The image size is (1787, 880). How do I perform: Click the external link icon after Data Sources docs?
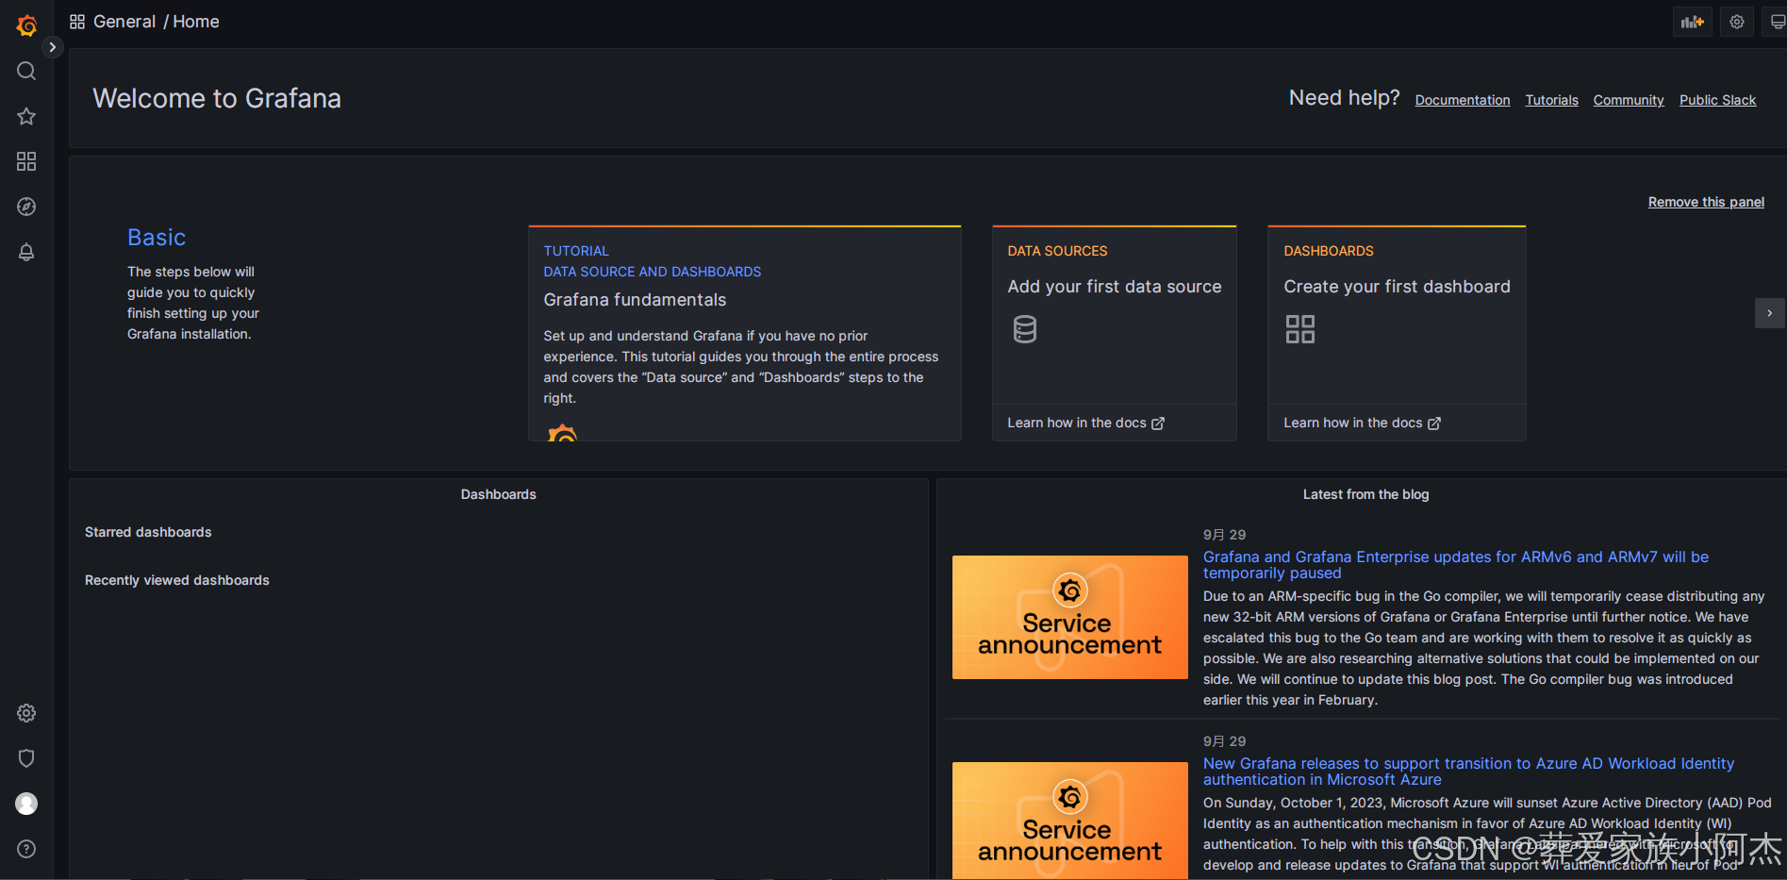[1158, 423]
